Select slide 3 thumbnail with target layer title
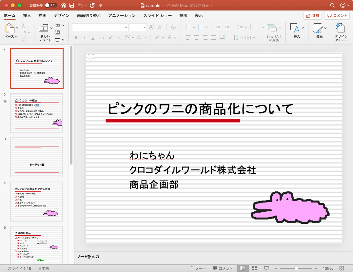The width and height of the screenshot is (353, 272). (36, 157)
